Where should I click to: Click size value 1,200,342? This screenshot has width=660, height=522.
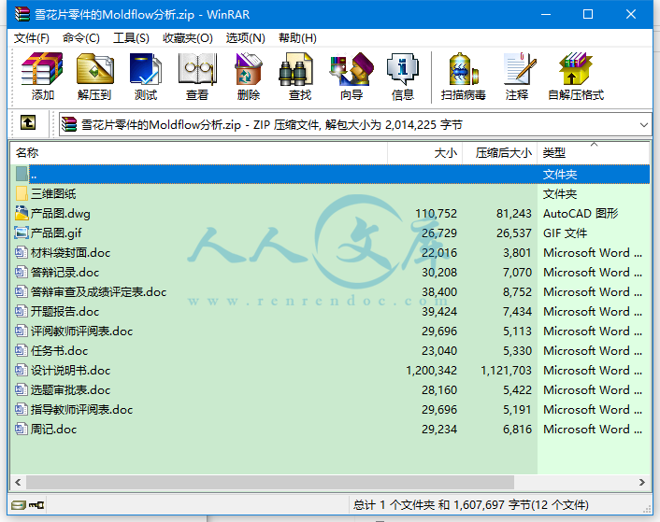432,371
